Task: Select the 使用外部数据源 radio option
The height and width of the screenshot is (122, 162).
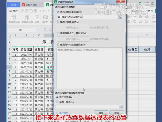Action: (58, 22)
